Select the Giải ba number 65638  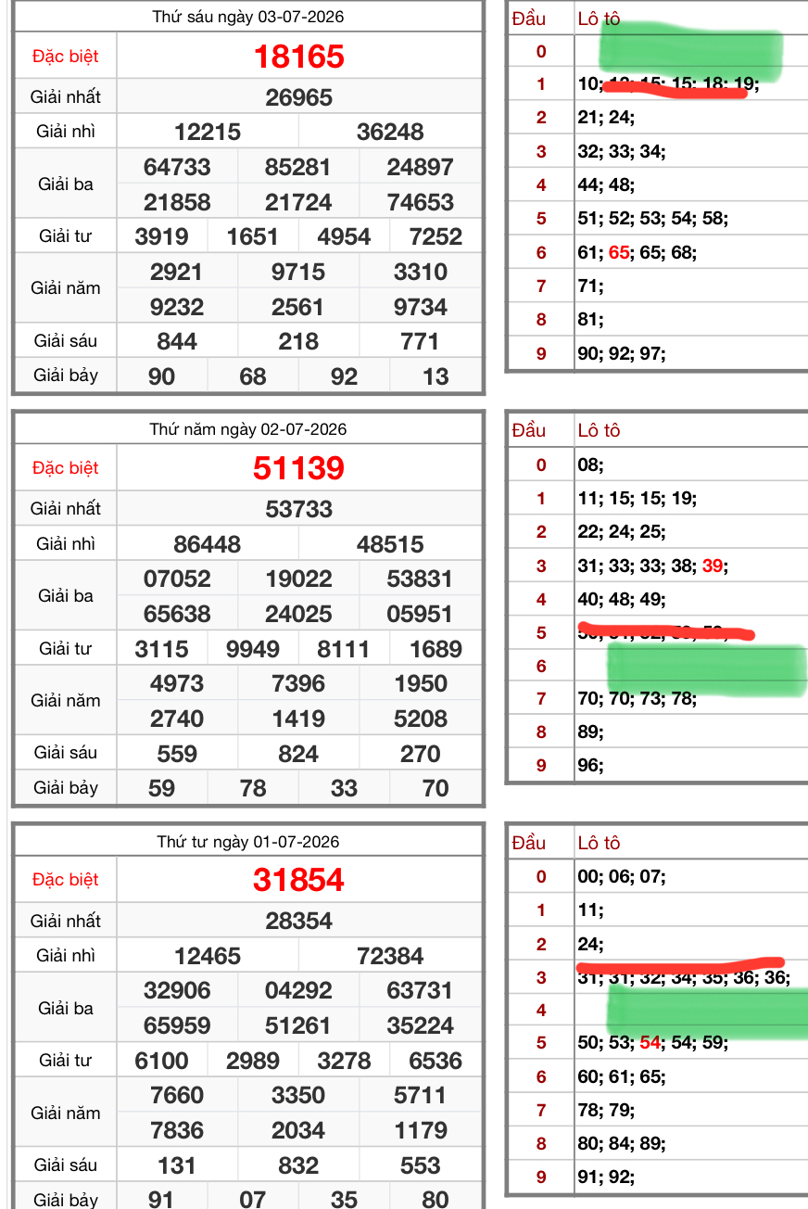[177, 614]
